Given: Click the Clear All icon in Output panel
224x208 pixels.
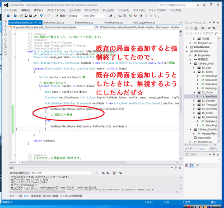Looking at the screenshot, I should 114,173.
